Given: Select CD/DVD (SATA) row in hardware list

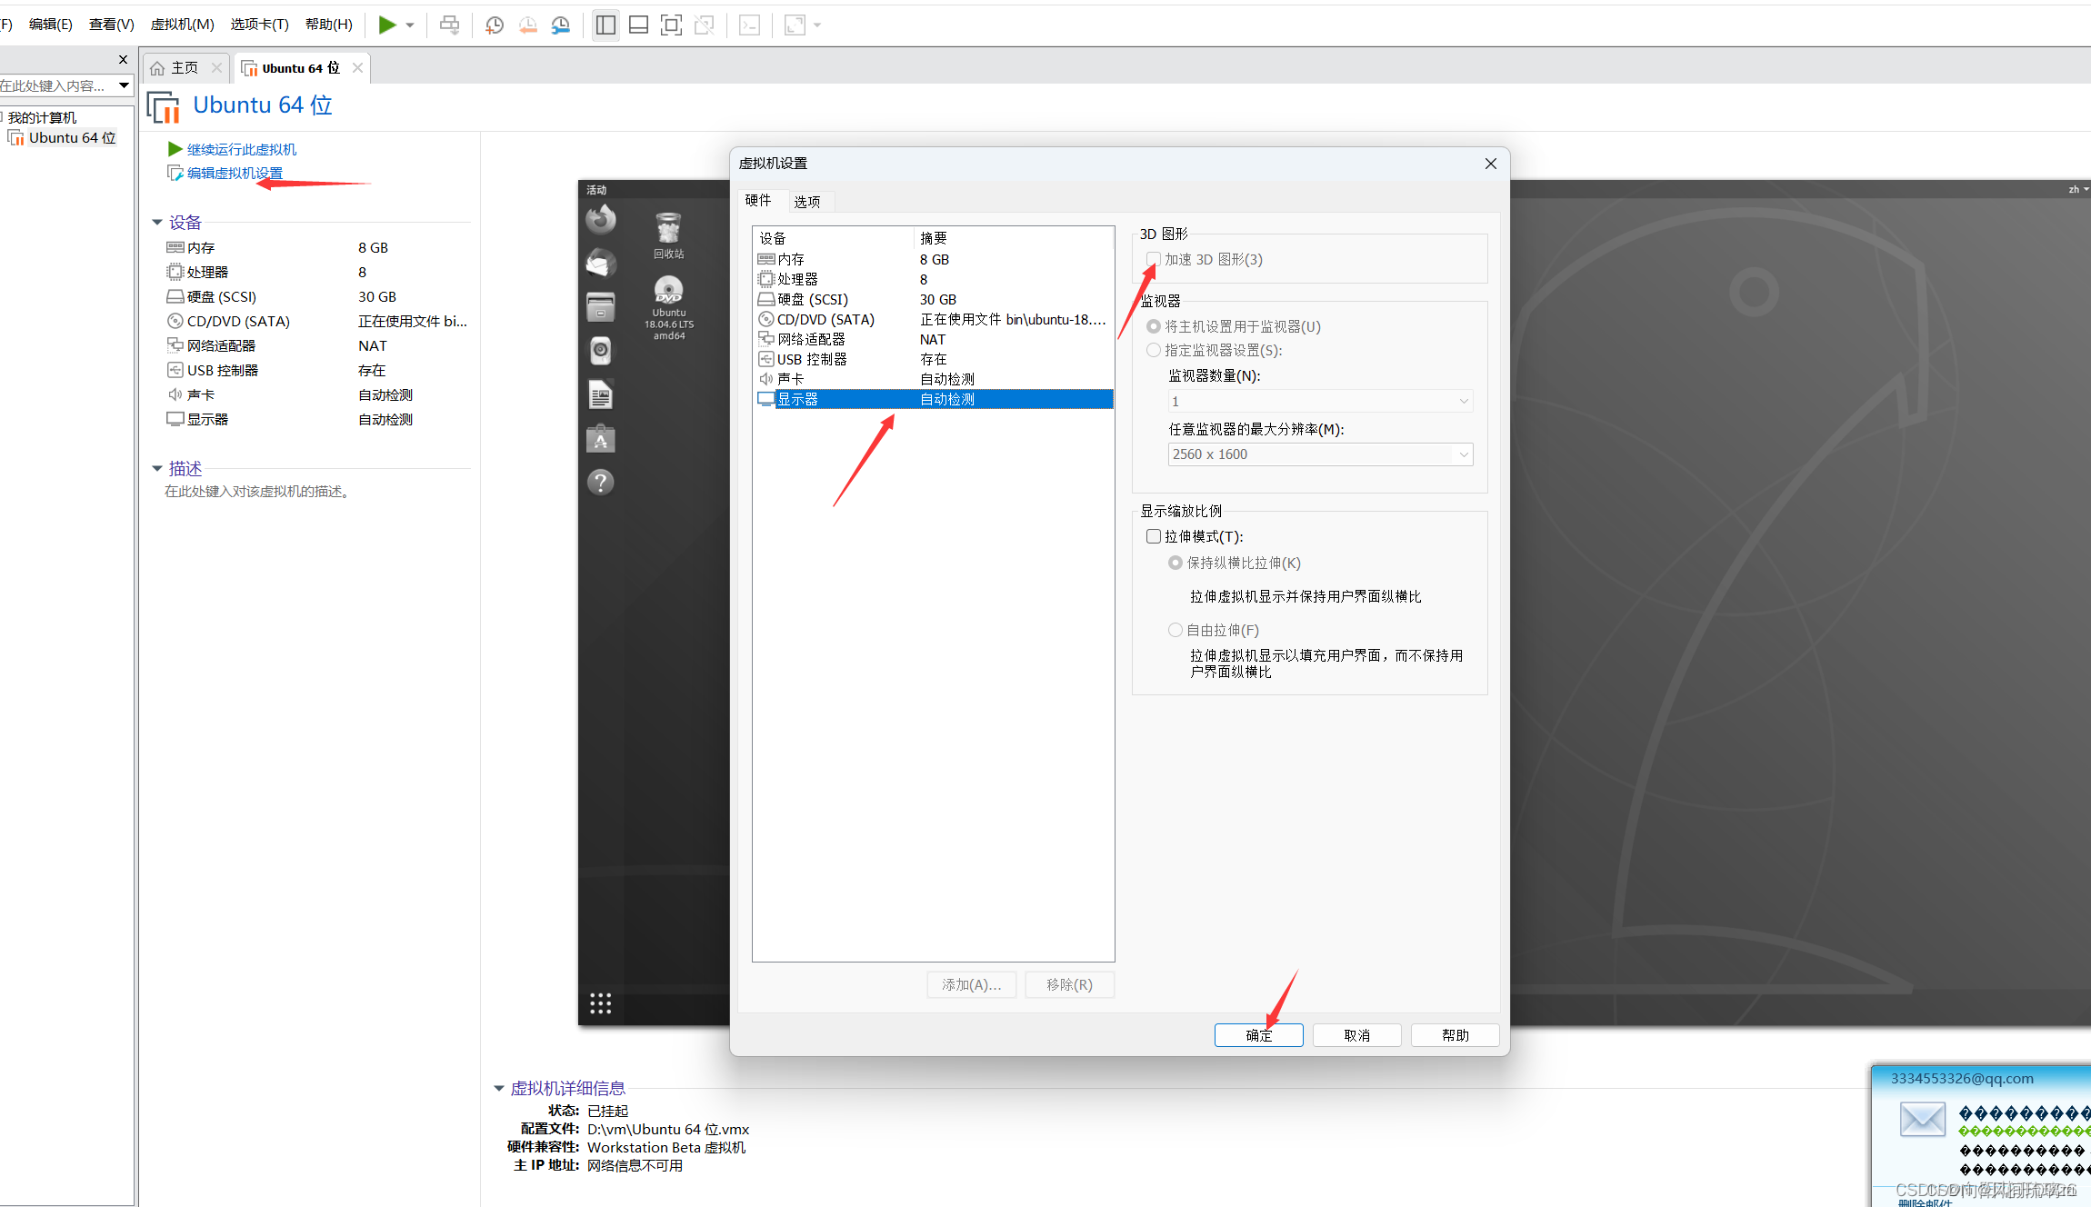Looking at the screenshot, I should click(934, 320).
